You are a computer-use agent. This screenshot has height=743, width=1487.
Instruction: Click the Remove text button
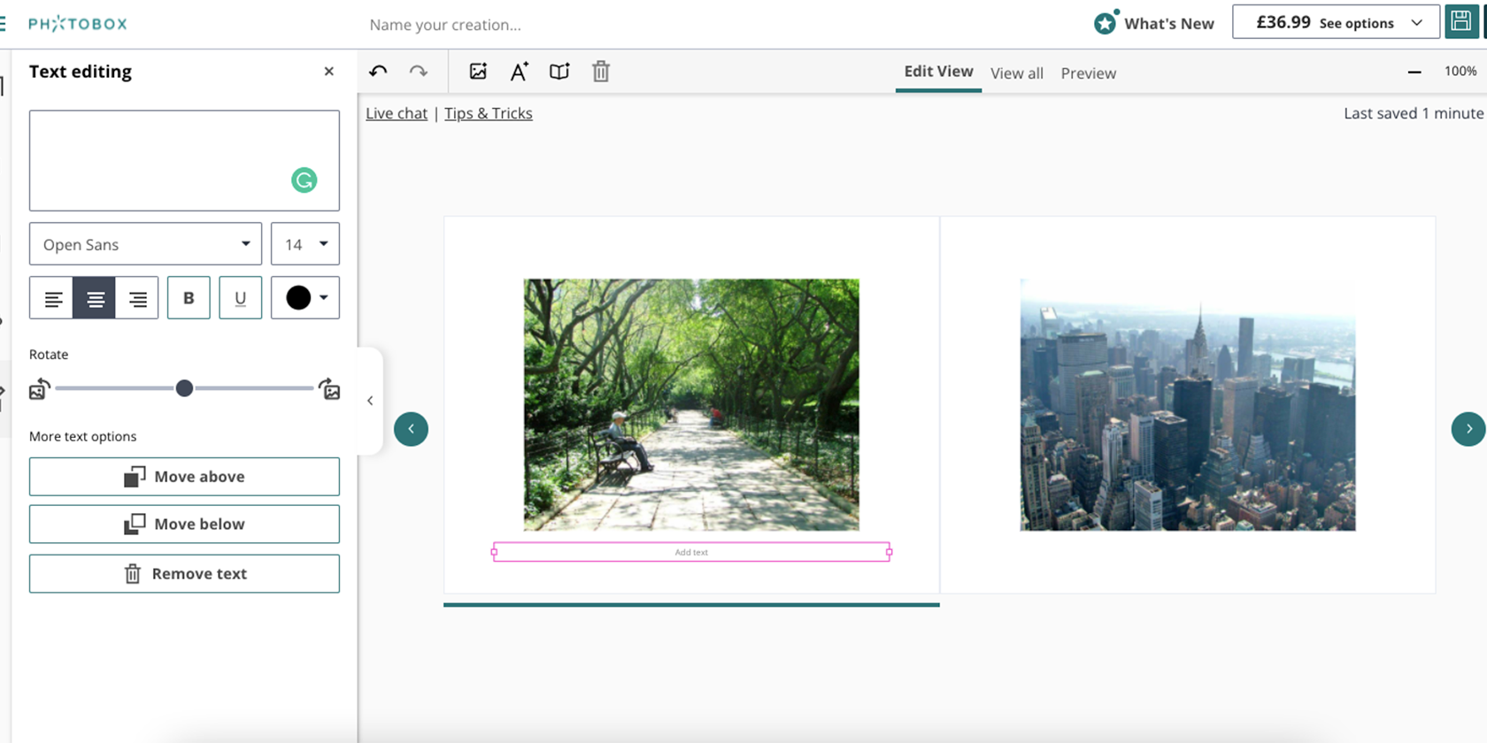(184, 574)
